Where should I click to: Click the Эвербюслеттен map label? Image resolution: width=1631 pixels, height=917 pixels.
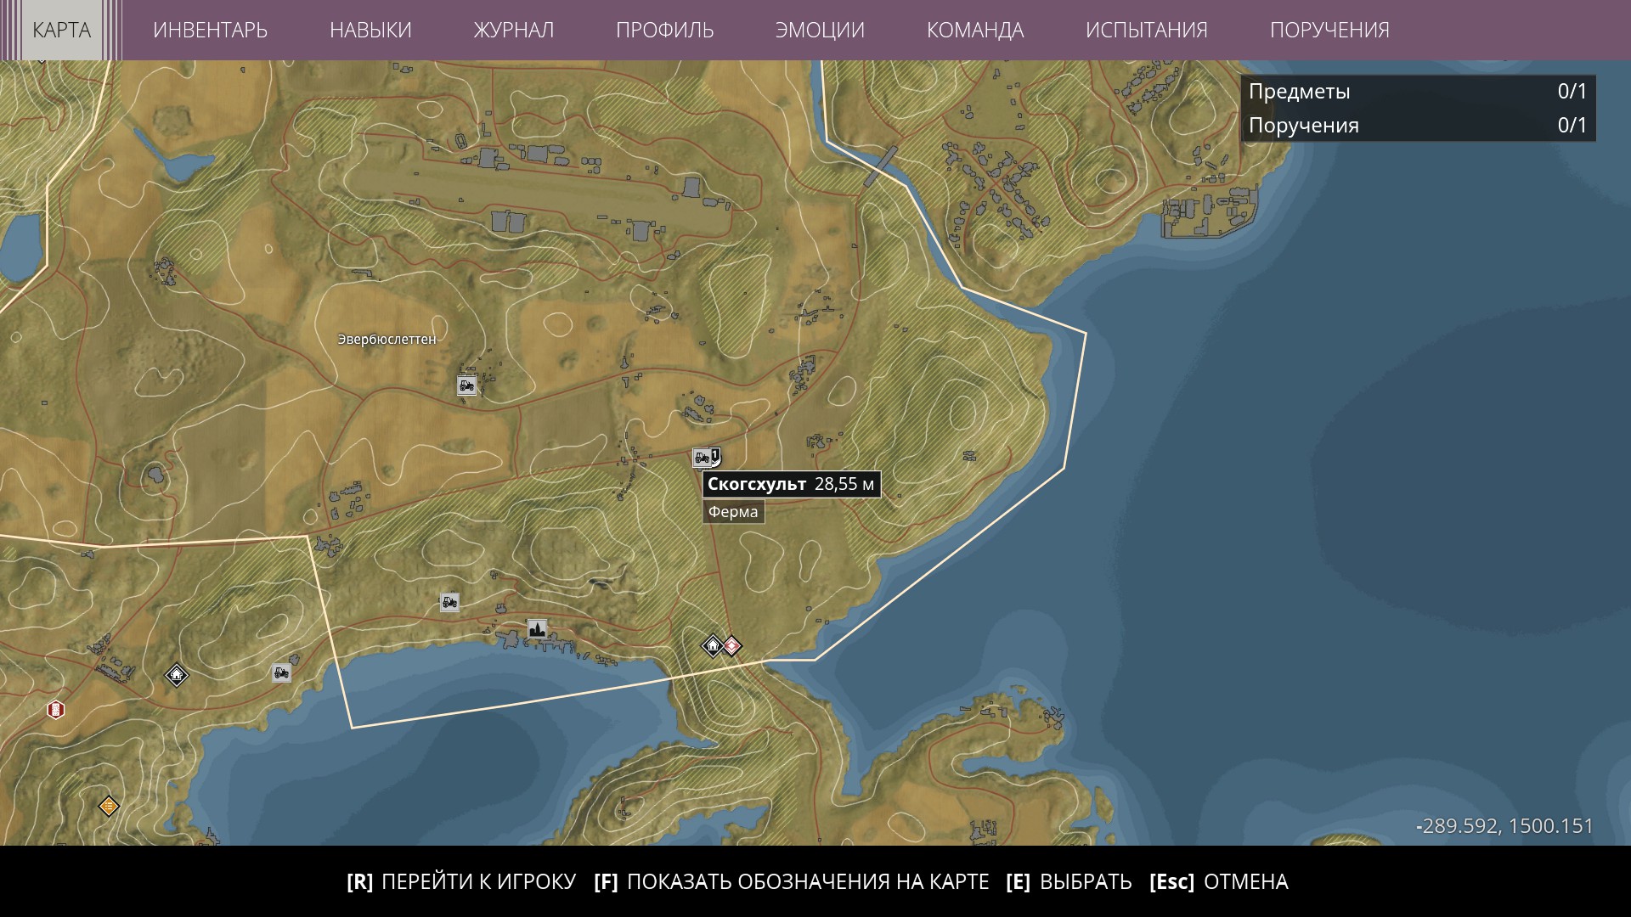coord(387,340)
